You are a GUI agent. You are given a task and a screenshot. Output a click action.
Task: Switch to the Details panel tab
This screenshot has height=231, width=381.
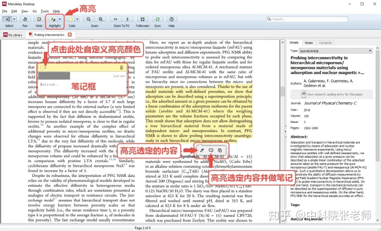pos(294,42)
